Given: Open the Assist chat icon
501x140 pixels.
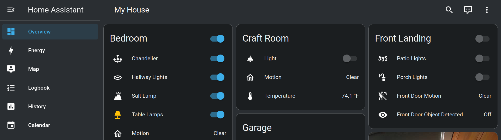Looking at the screenshot, I should (468, 10).
